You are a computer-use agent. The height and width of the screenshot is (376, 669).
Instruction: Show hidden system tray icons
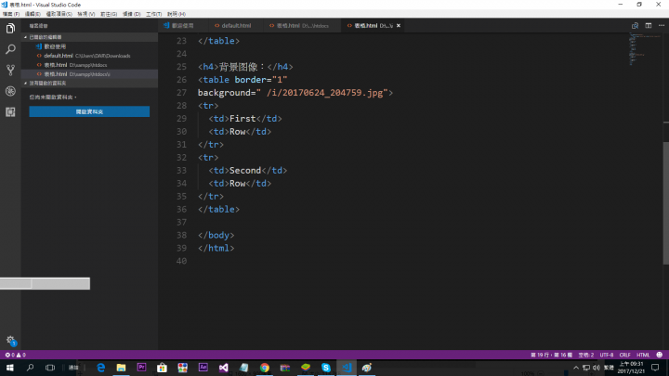576,368
